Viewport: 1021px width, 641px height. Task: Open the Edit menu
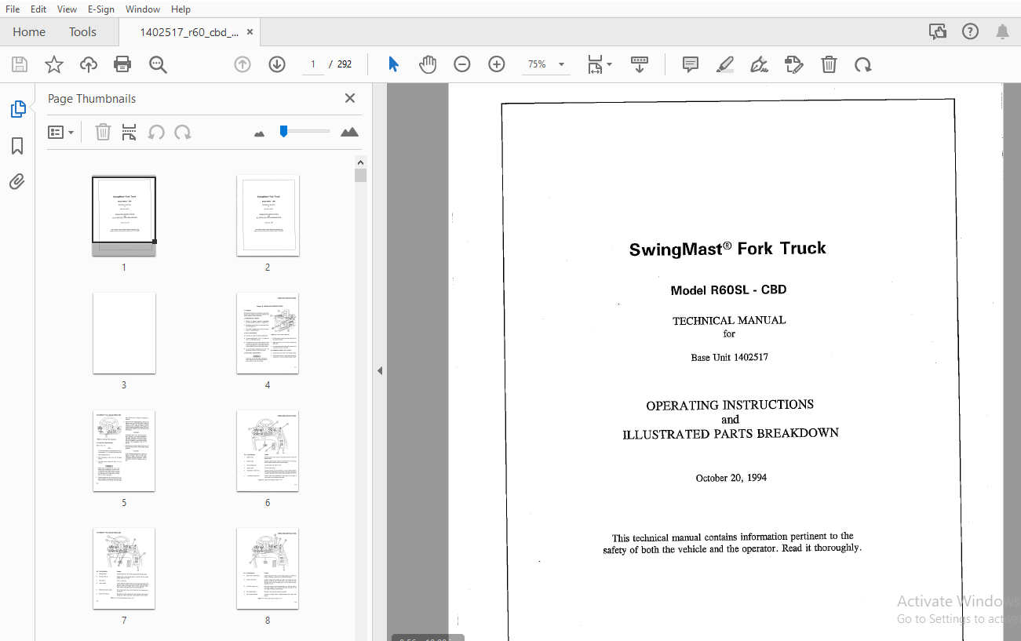(x=38, y=9)
